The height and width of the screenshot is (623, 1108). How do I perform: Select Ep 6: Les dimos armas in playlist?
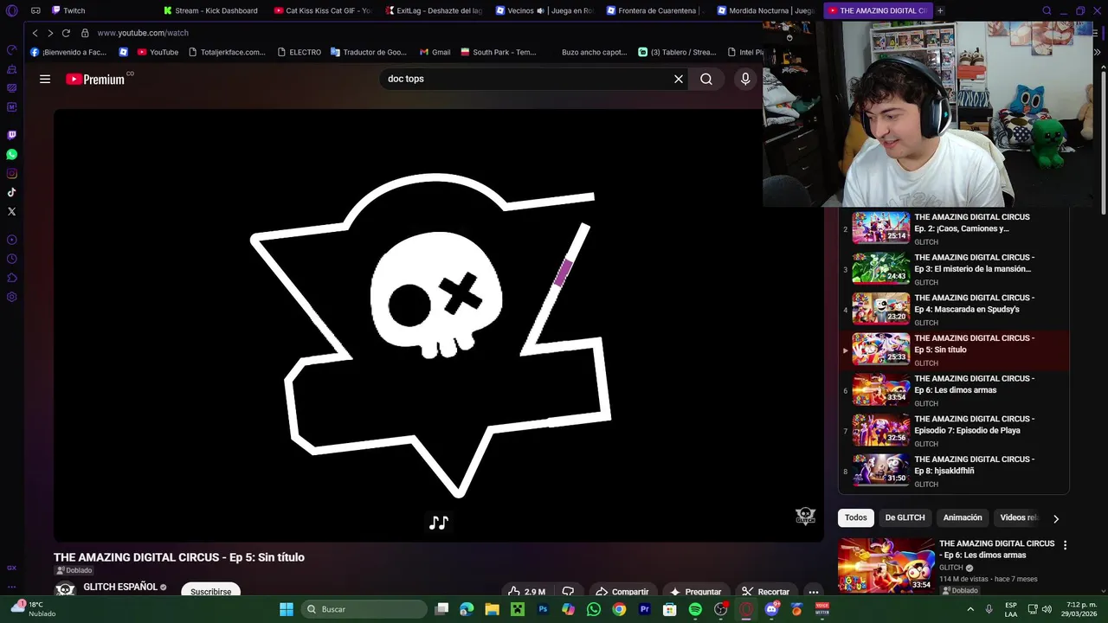coord(953,390)
